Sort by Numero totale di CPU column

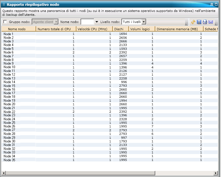[x=56, y=29]
